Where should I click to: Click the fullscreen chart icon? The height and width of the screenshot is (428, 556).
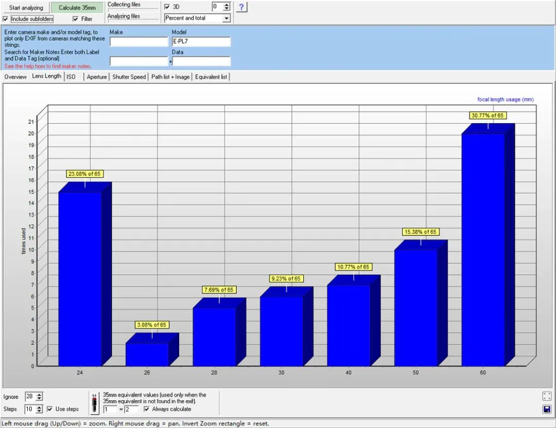pos(547,396)
